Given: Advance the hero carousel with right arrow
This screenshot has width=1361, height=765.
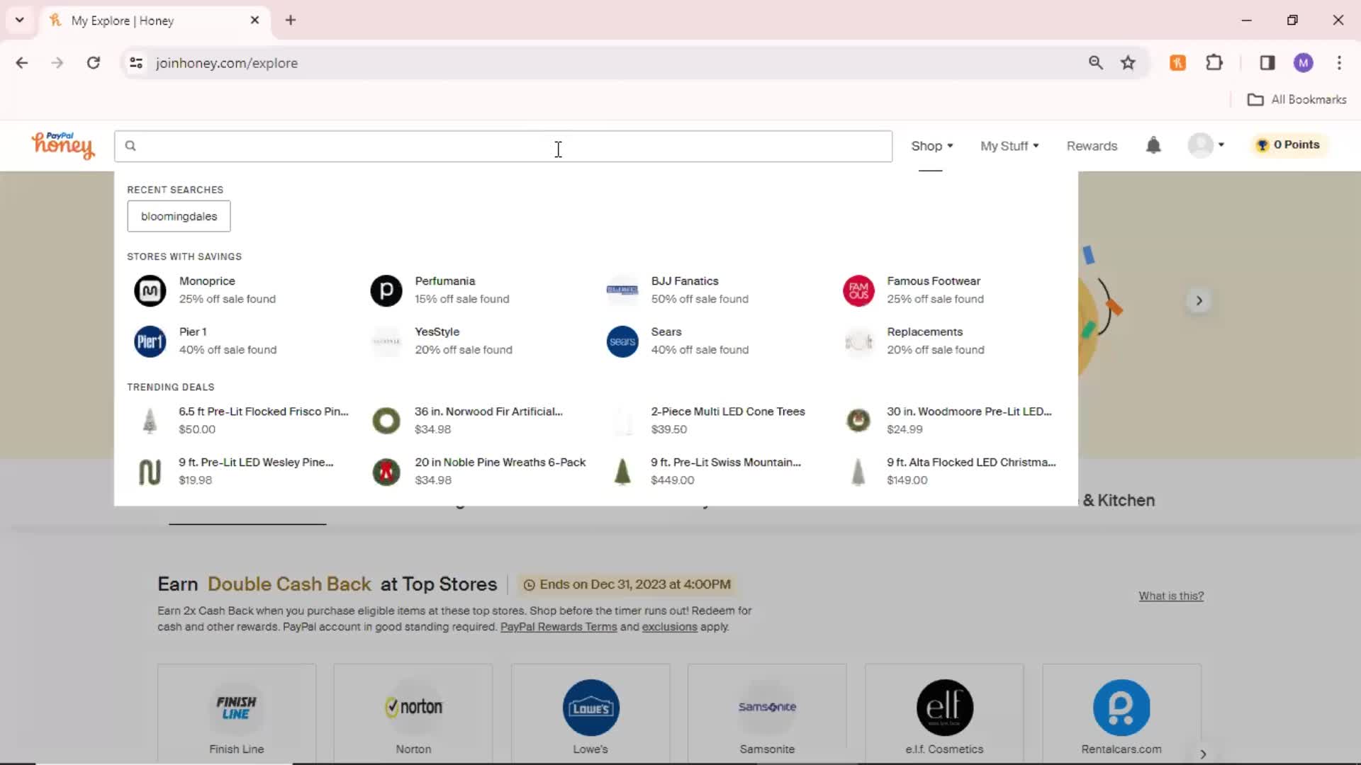Looking at the screenshot, I should [x=1199, y=300].
